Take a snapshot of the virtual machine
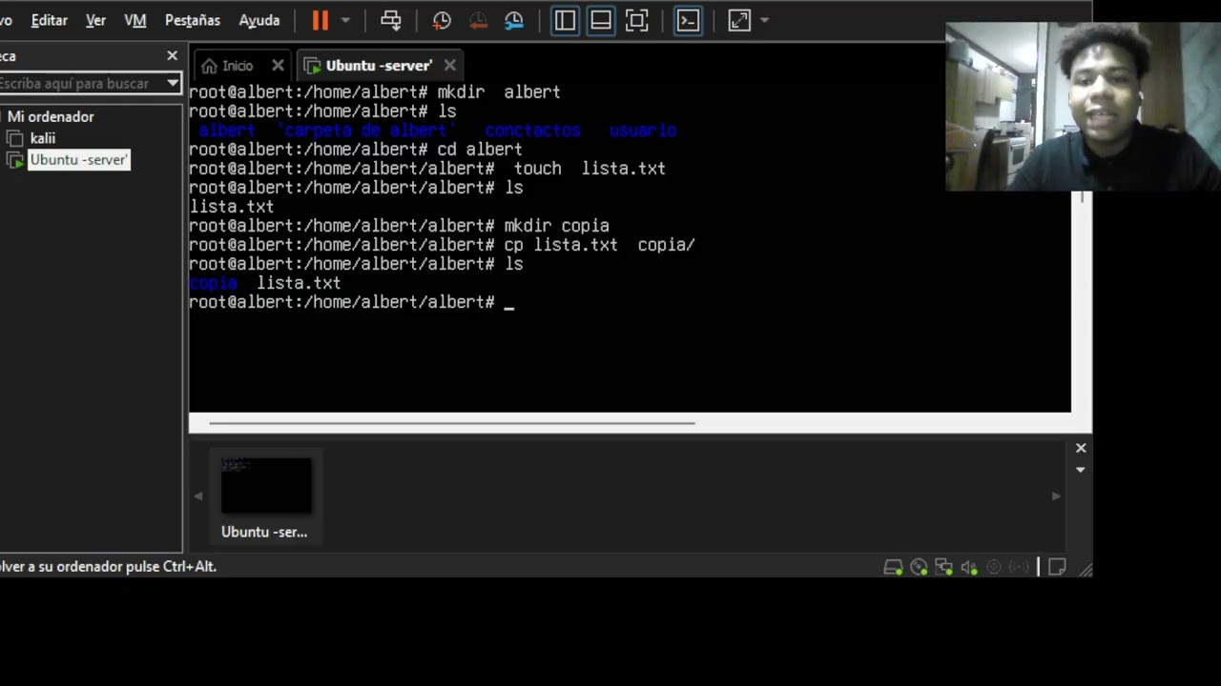Image resolution: width=1221 pixels, height=686 pixels. [x=442, y=20]
